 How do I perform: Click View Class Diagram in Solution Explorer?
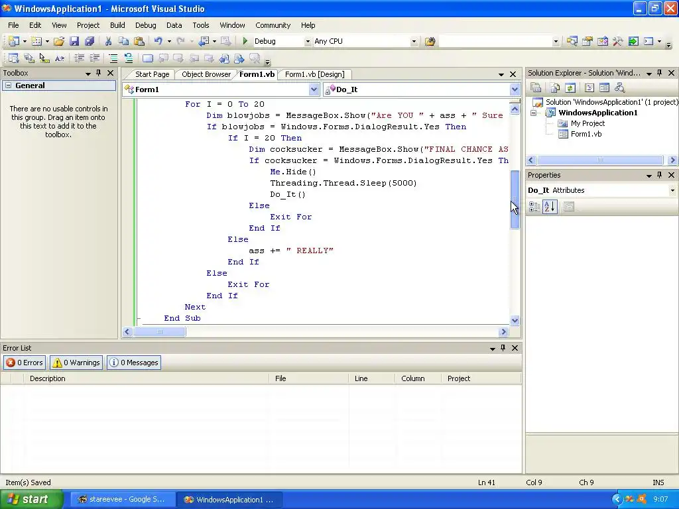[620, 88]
